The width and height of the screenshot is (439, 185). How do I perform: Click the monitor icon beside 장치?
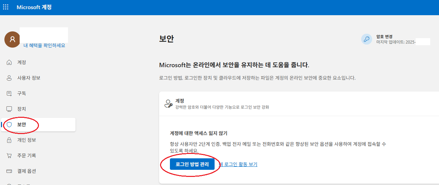[x=9, y=109]
